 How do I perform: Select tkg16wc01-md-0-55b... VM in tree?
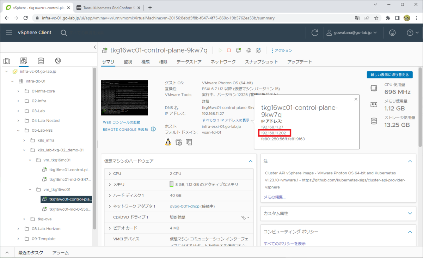pyautogui.click(x=70, y=209)
